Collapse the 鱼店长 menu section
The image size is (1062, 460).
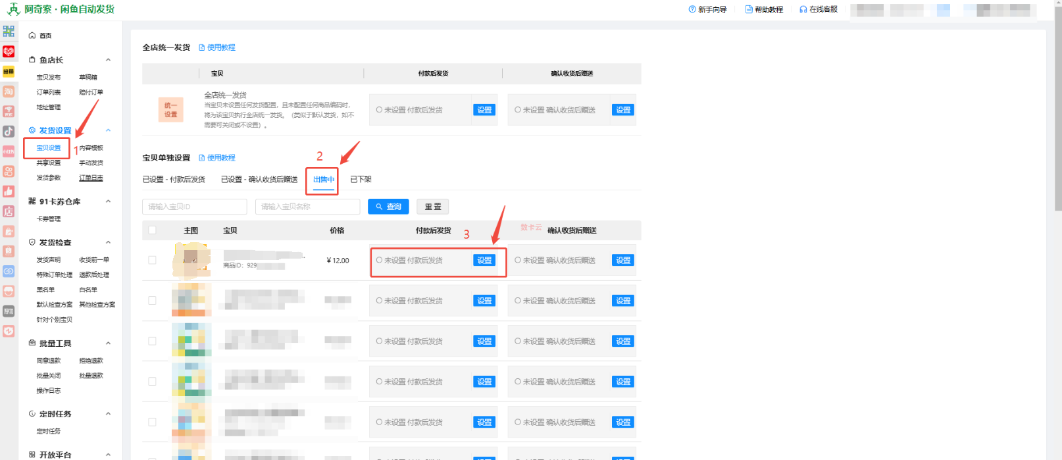point(109,60)
